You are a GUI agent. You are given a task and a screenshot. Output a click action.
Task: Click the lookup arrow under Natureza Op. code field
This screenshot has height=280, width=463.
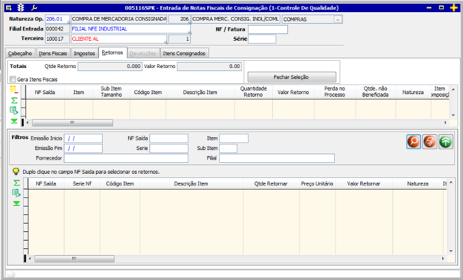[67, 24]
